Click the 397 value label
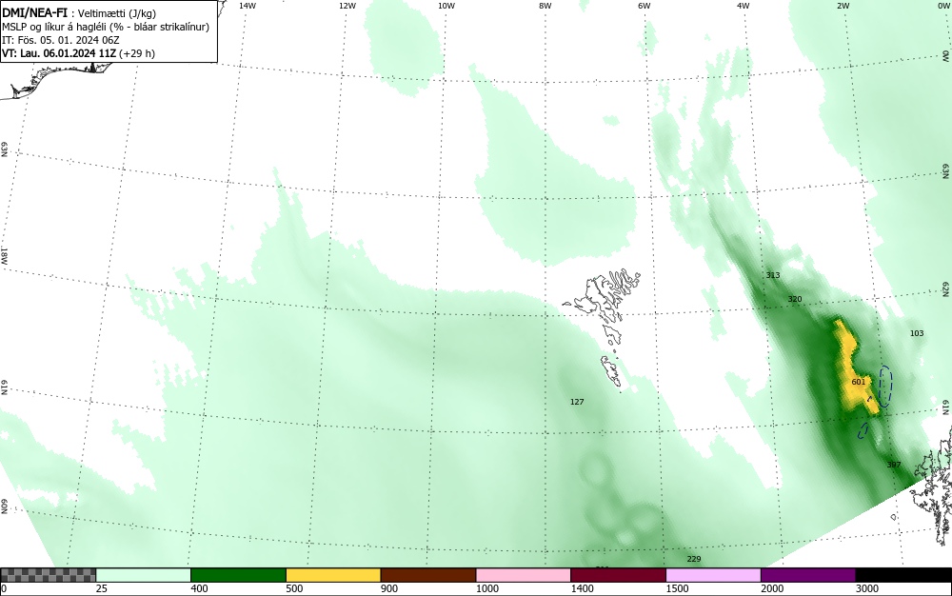Screen dimensions: 952x596 click(x=894, y=465)
